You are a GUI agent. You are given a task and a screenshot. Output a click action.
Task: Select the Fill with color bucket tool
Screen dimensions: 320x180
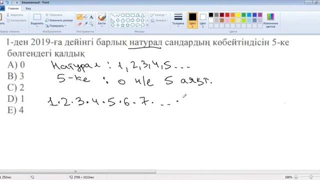85,17
